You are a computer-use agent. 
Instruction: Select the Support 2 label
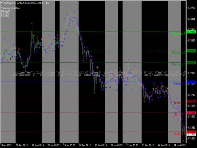coord(178,114)
